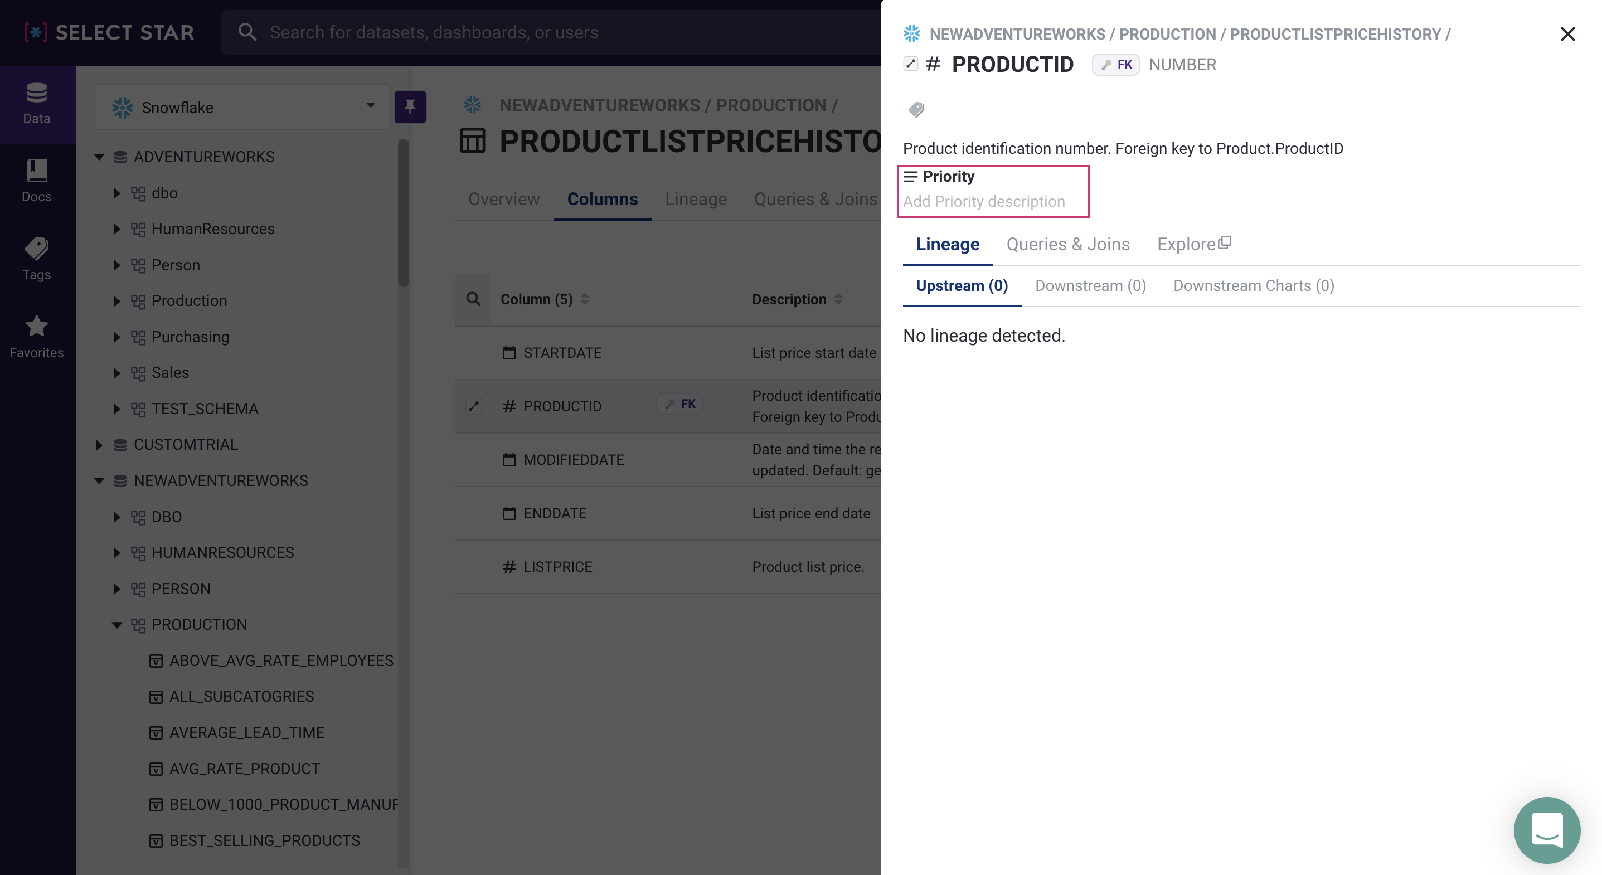Viewport: 1602px width, 875px height.
Task: Click the Add Priority description field
Action: point(984,202)
